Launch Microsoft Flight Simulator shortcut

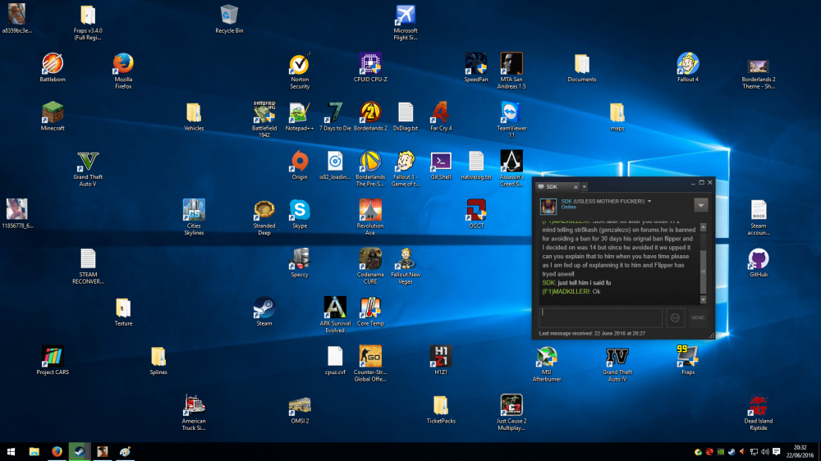click(x=406, y=22)
